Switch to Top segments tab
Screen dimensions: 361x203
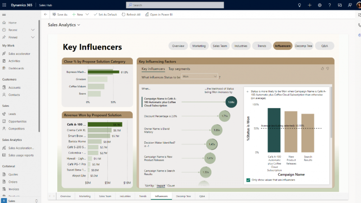pyautogui.click(x=179, y=69)
